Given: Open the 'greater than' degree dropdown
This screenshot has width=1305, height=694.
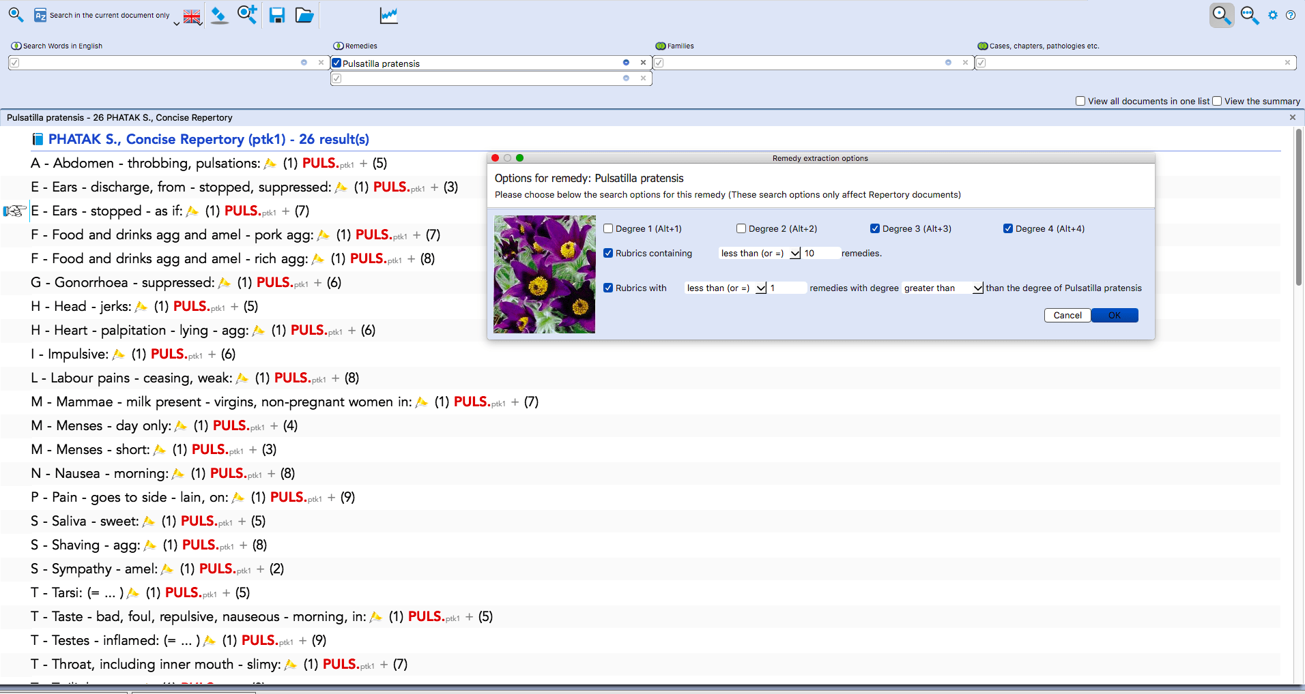Looking at the screenshot, I should [977, 288].
